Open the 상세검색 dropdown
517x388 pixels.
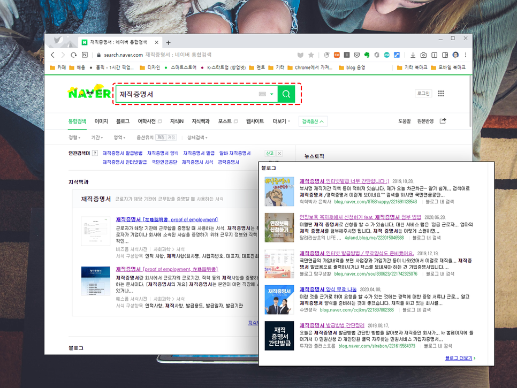(197, 138)
